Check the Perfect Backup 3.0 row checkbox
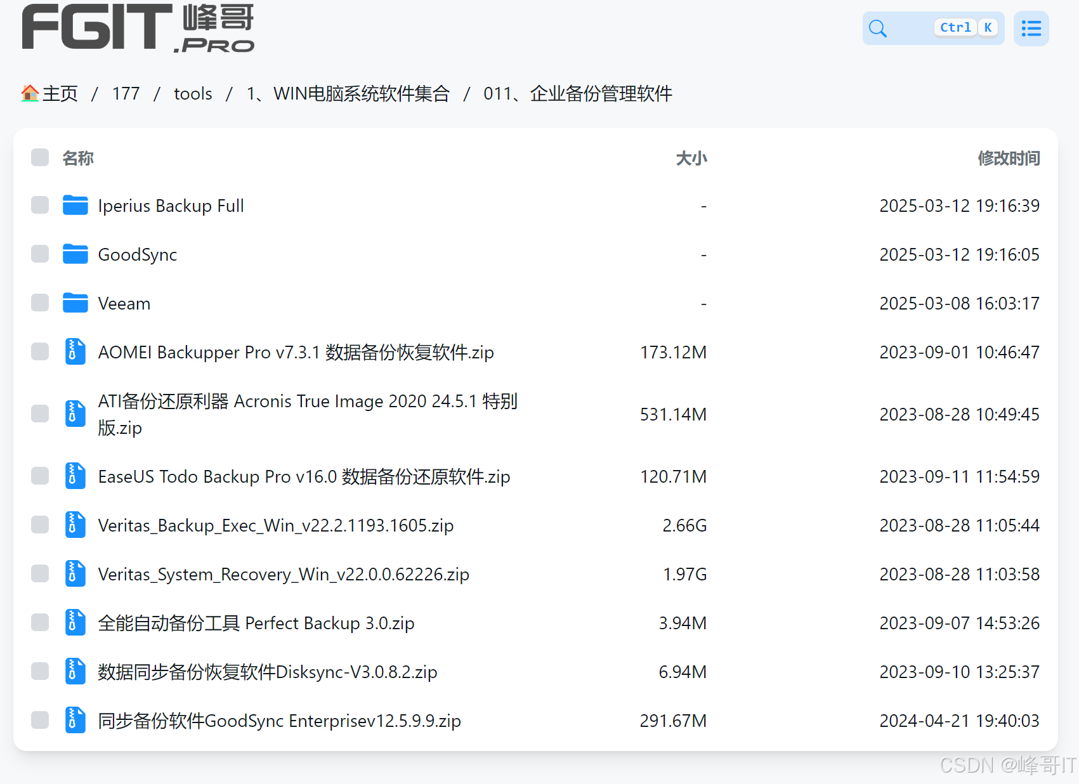 40,622
